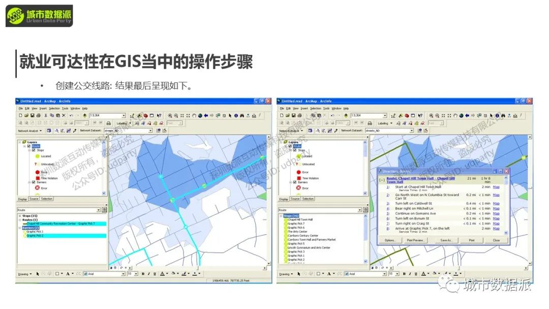Viewport: 549px width, 309px height.
Task: Click Map link for Bear right on Mitchell Ln
Action: pos(496,208)
